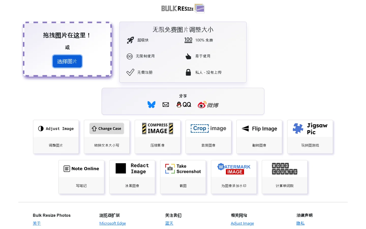Open the Adjust Image tool card
366x229 pixels.
(56, 137)
